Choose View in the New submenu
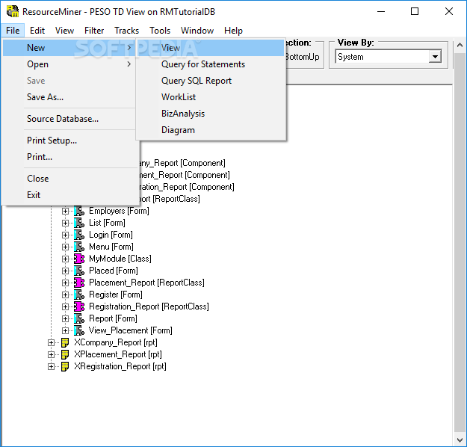 (x=211, y=48)
